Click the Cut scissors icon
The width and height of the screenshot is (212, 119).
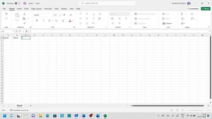click(x=24, y=14)
